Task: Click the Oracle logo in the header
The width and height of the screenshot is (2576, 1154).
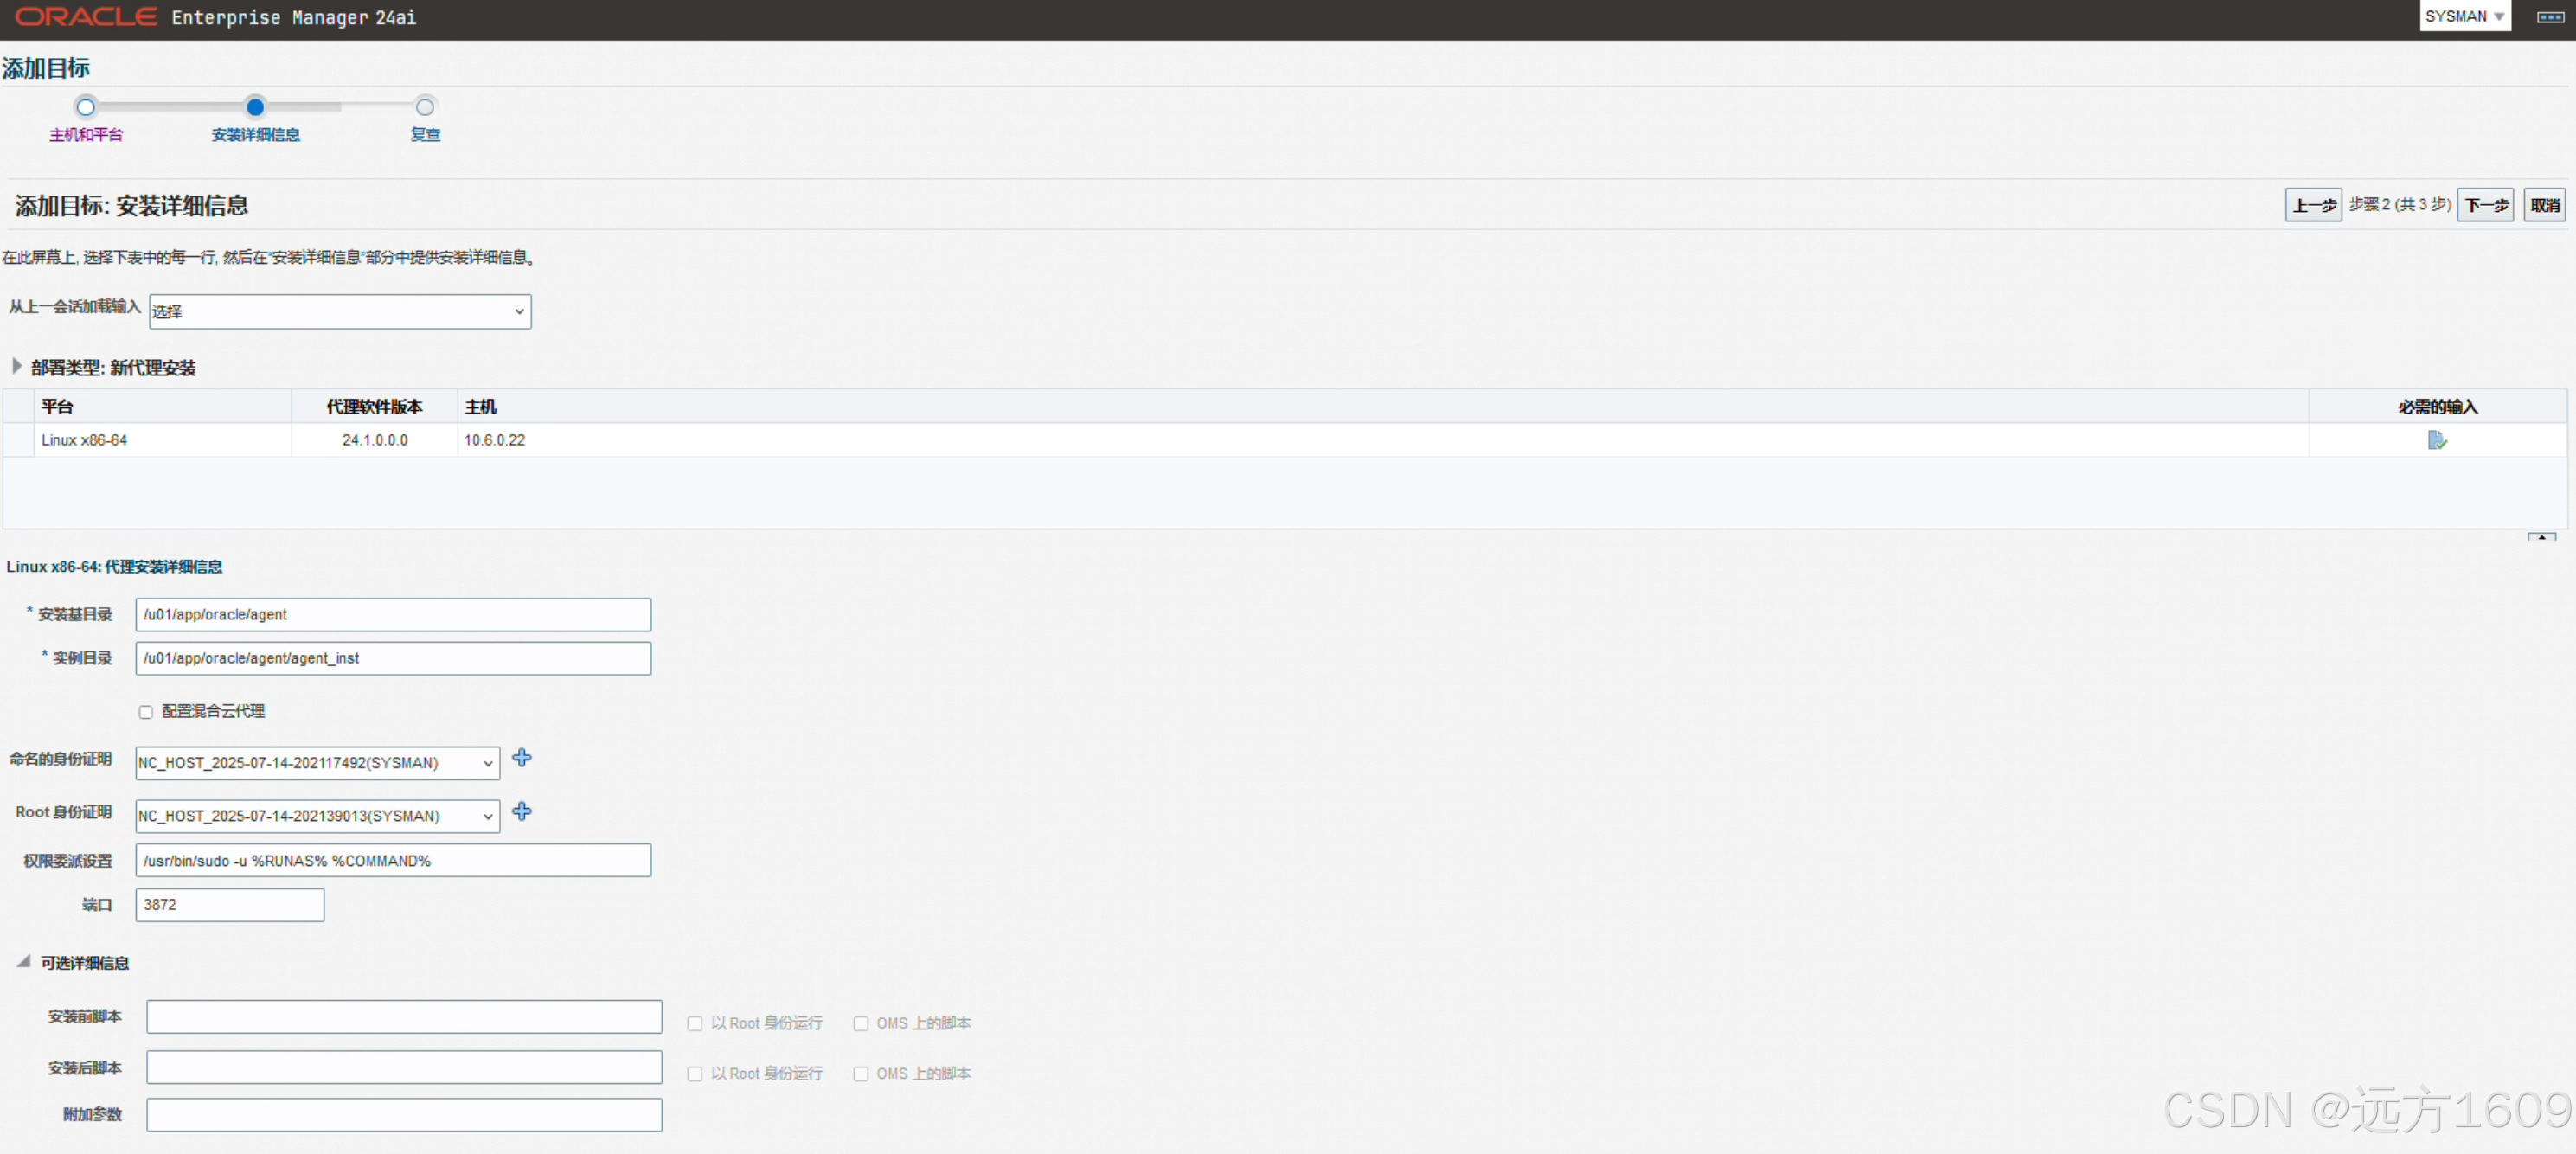Action: pyautogui.click(x=86, y=17)
